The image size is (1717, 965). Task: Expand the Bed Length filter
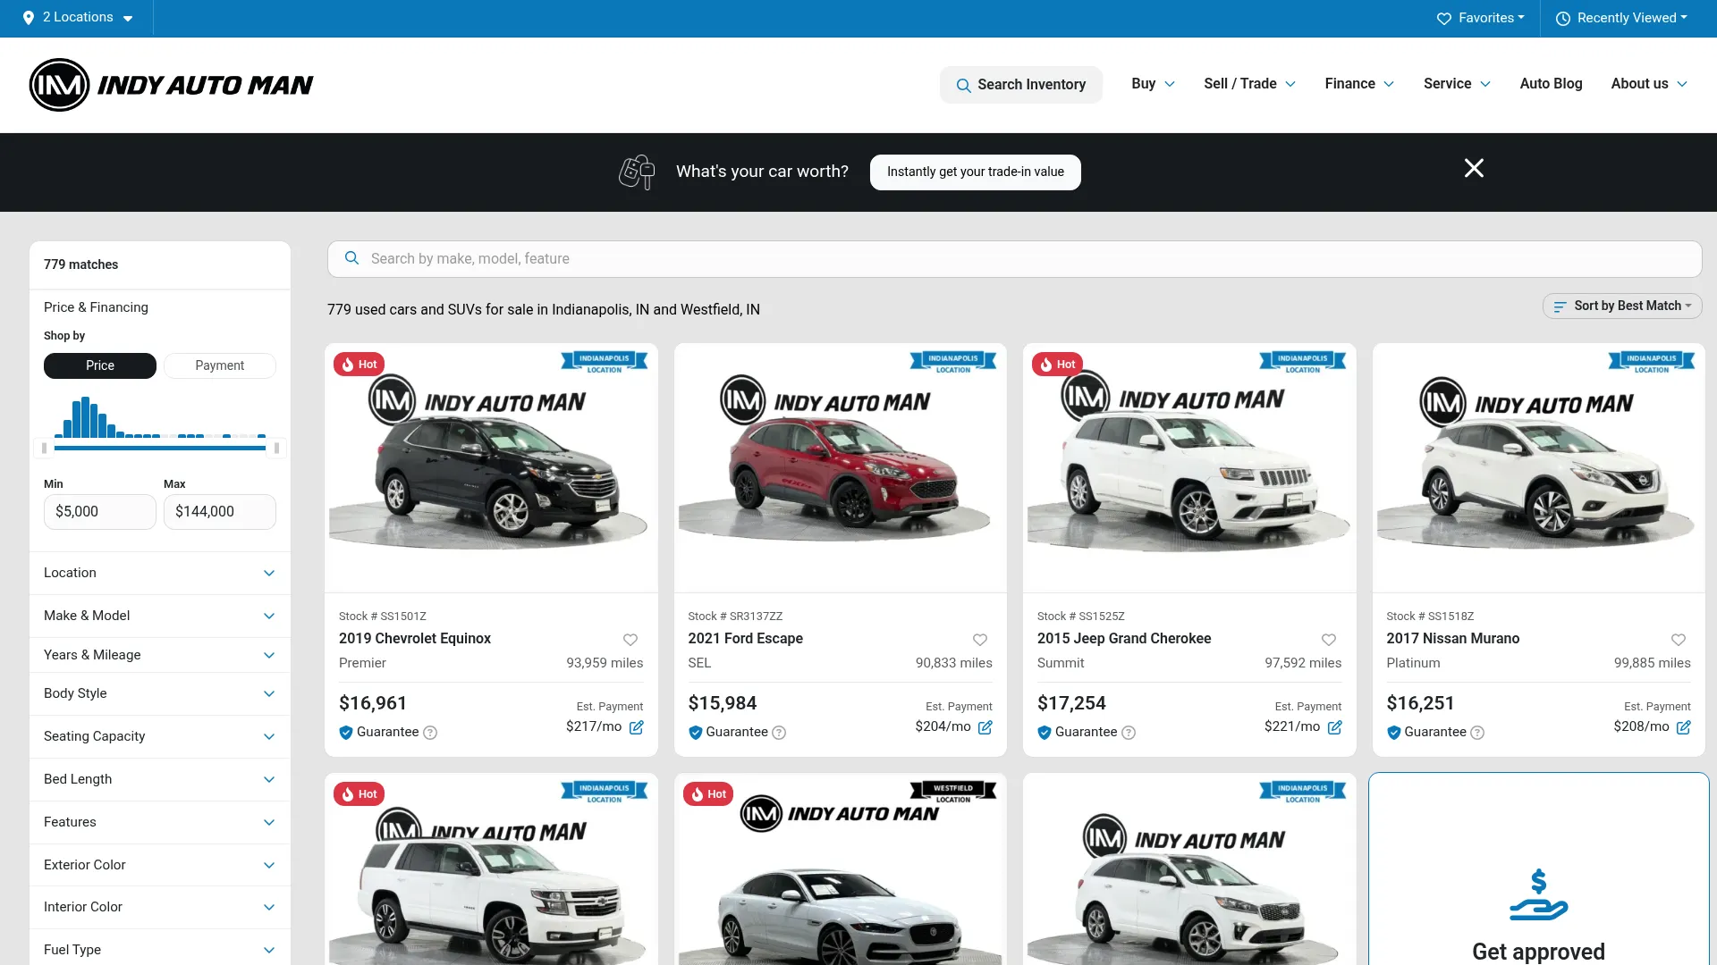(x=160, y=779)
